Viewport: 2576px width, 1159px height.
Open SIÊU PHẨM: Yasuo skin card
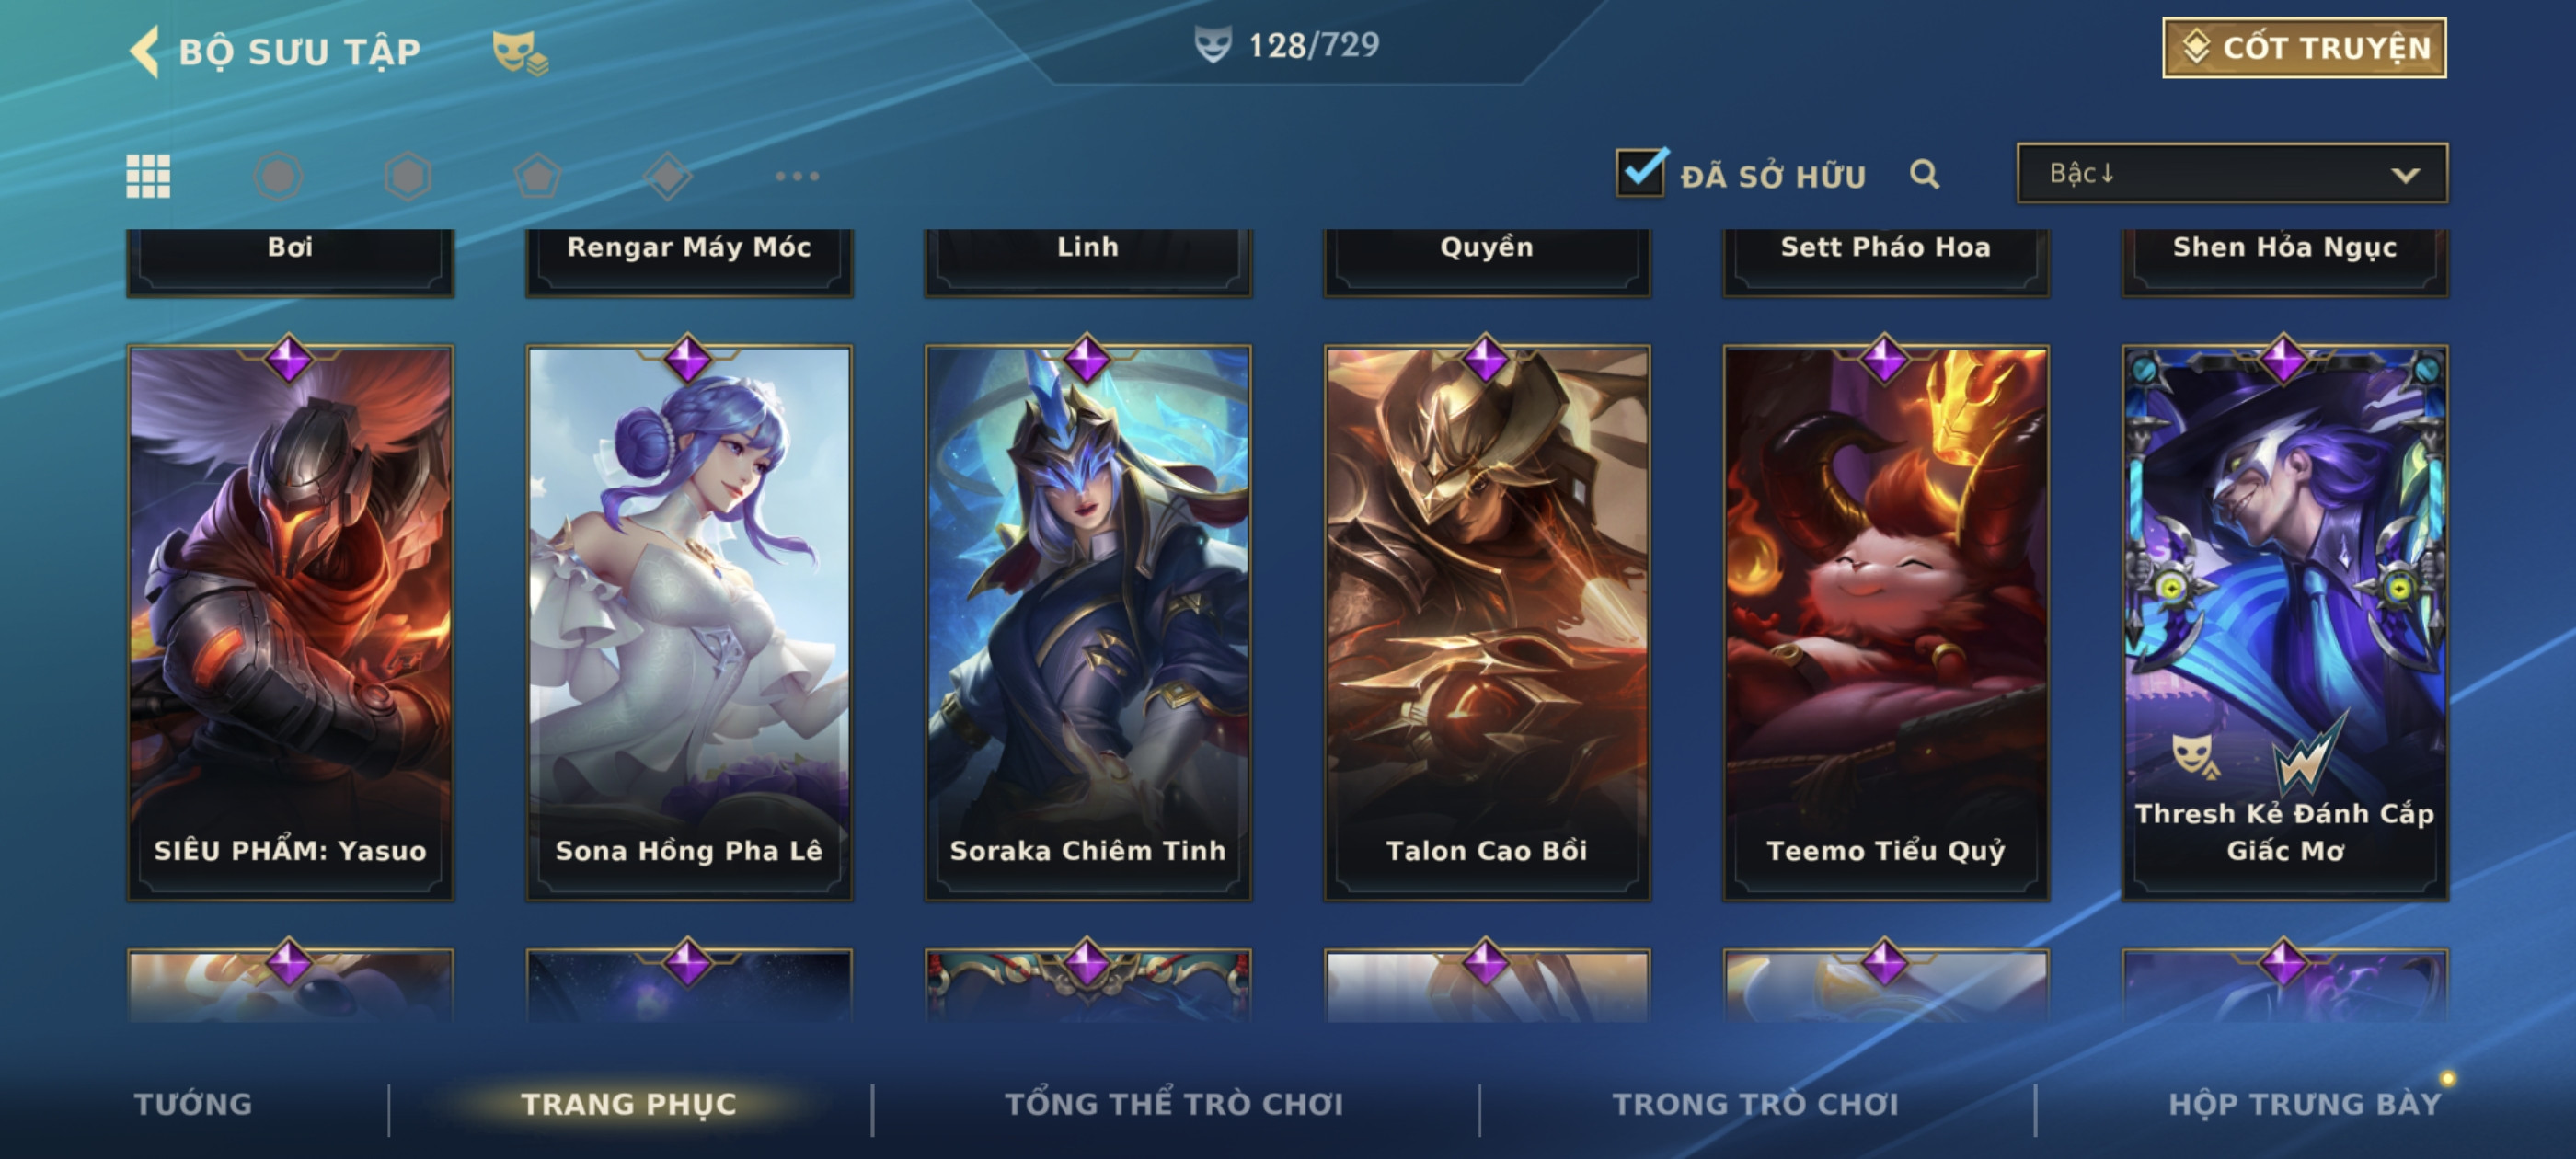[x=290, y=622]
